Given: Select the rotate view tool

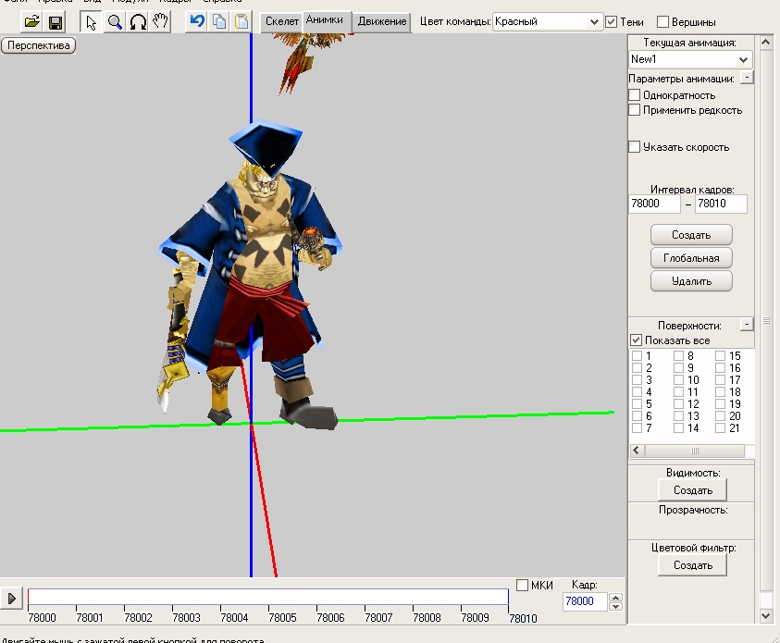Looking at the screenshot, I should point(138,21).
